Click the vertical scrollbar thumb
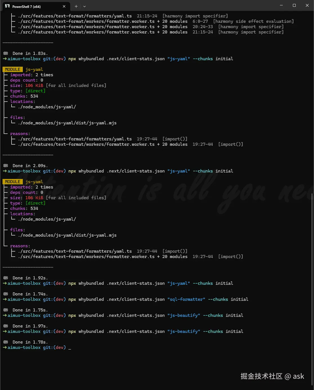 (x=312, y=289)
